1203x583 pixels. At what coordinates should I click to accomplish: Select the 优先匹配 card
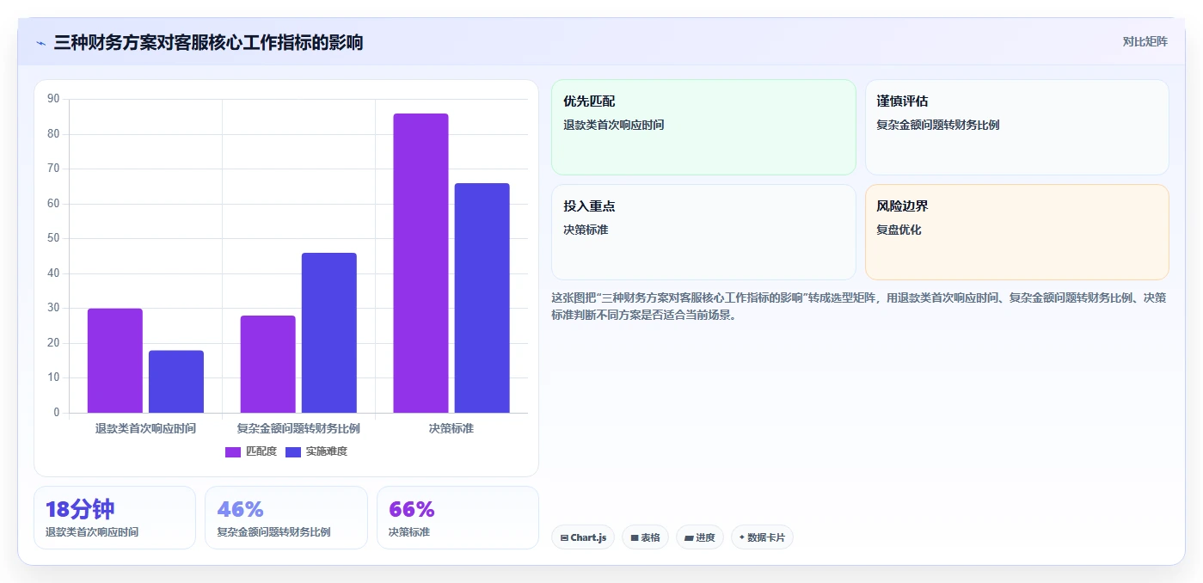tap(703, 127)
